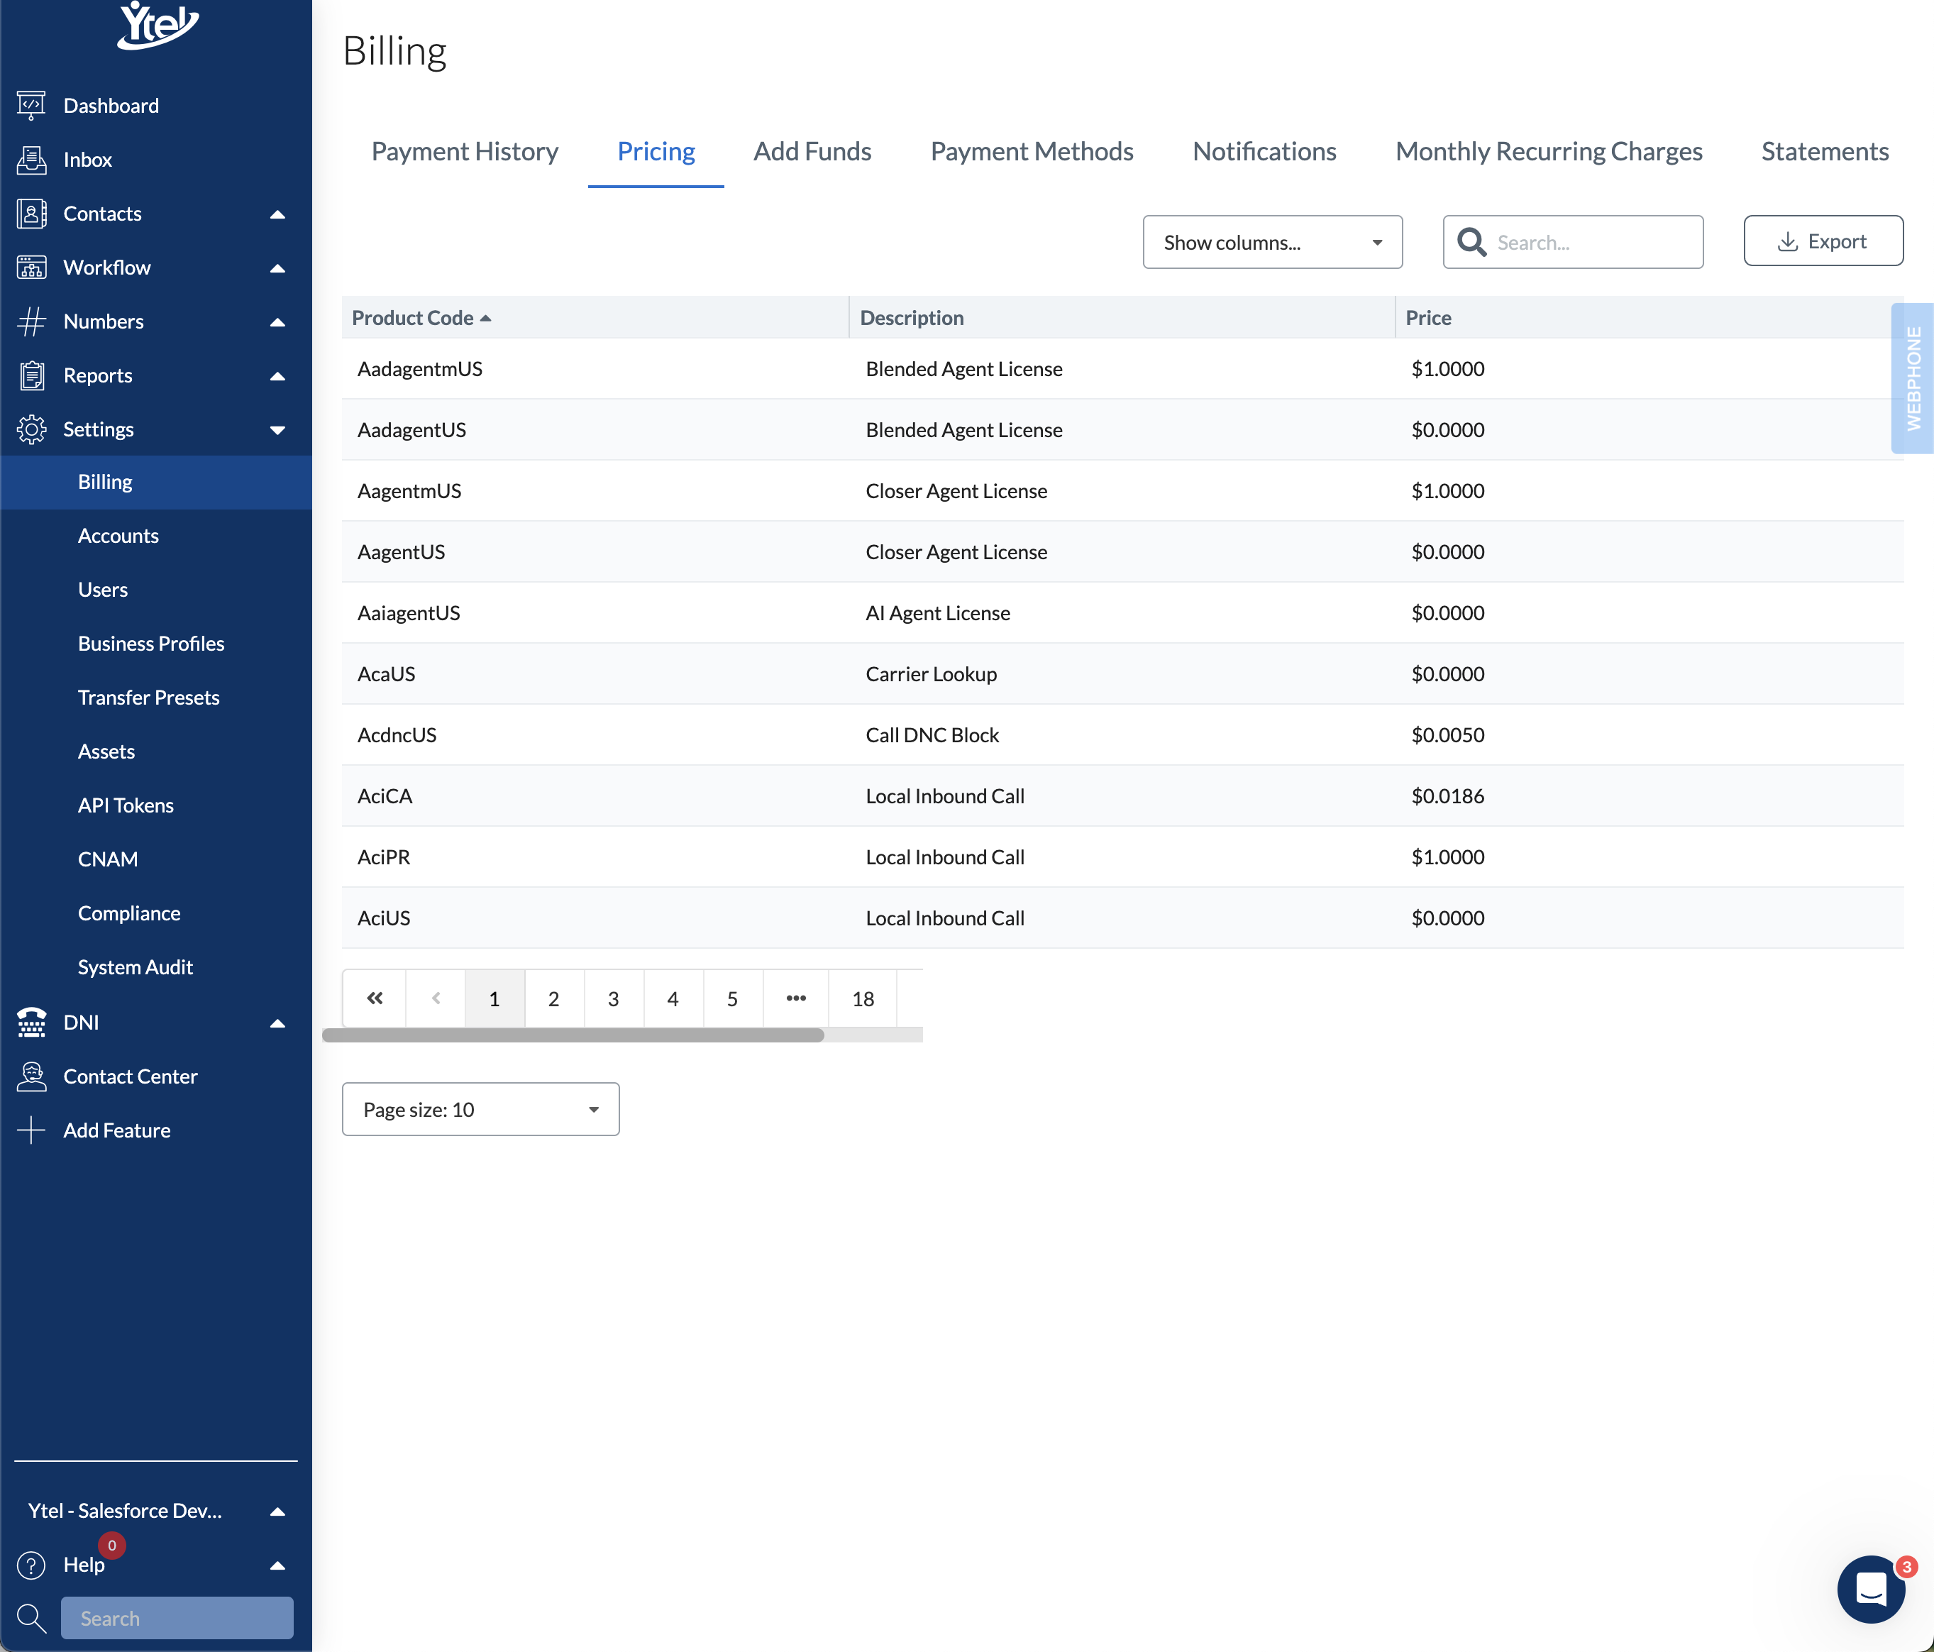Viewport: 1934px width, 1652px height.
Task: Open the Inbox icon
Action: coord(31,160)
